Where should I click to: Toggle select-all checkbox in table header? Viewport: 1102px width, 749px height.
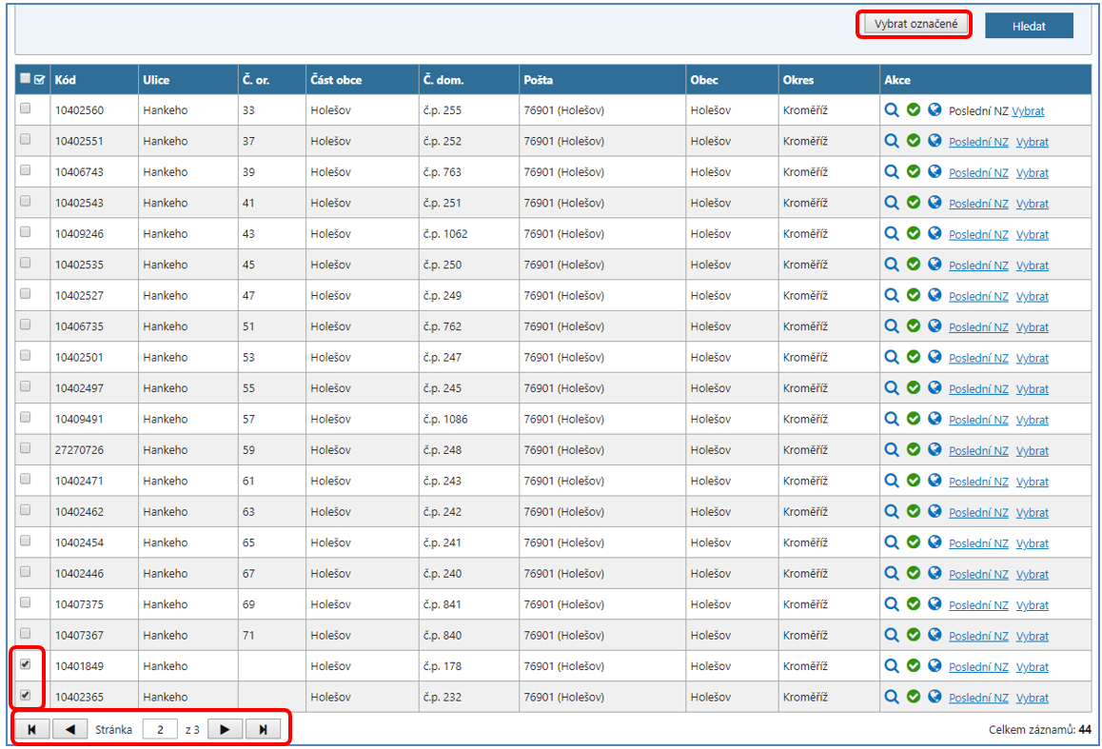coord(26,80)
